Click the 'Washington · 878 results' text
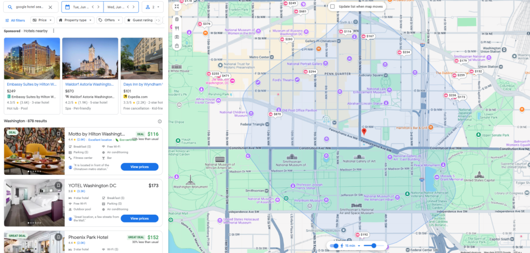Image resolution: width=530 pixels, height=253 pixels. (25, 121)
